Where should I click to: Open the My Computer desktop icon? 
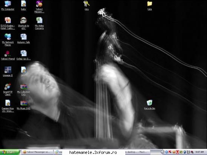(8, 5)
